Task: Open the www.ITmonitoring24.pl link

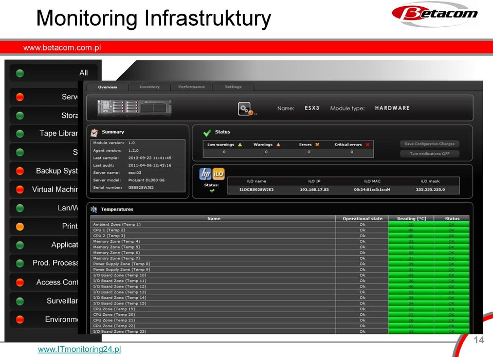Action: coord(79,349)
